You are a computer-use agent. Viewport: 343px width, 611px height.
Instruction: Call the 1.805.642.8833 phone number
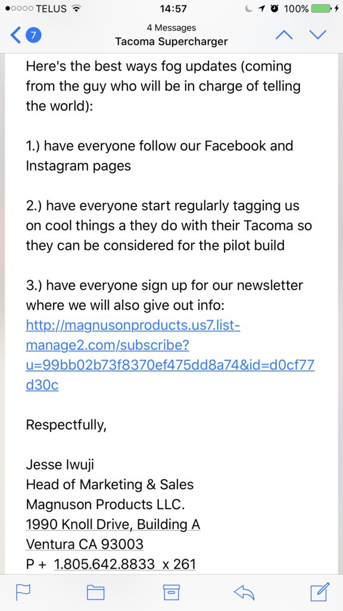coord(125,564)
